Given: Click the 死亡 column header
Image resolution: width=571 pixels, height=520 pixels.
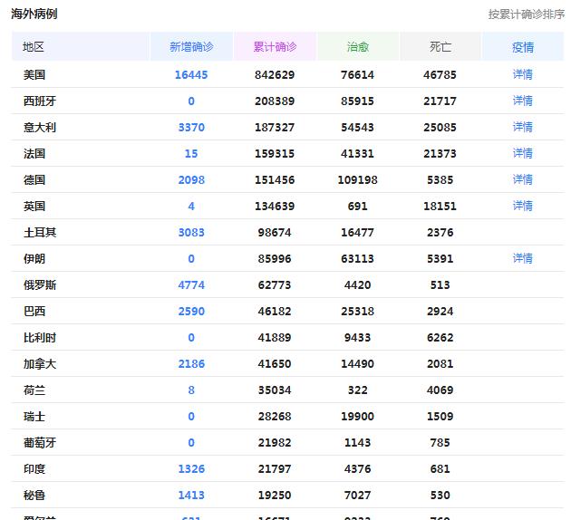Looking at the screenshot, I should 440,47.
